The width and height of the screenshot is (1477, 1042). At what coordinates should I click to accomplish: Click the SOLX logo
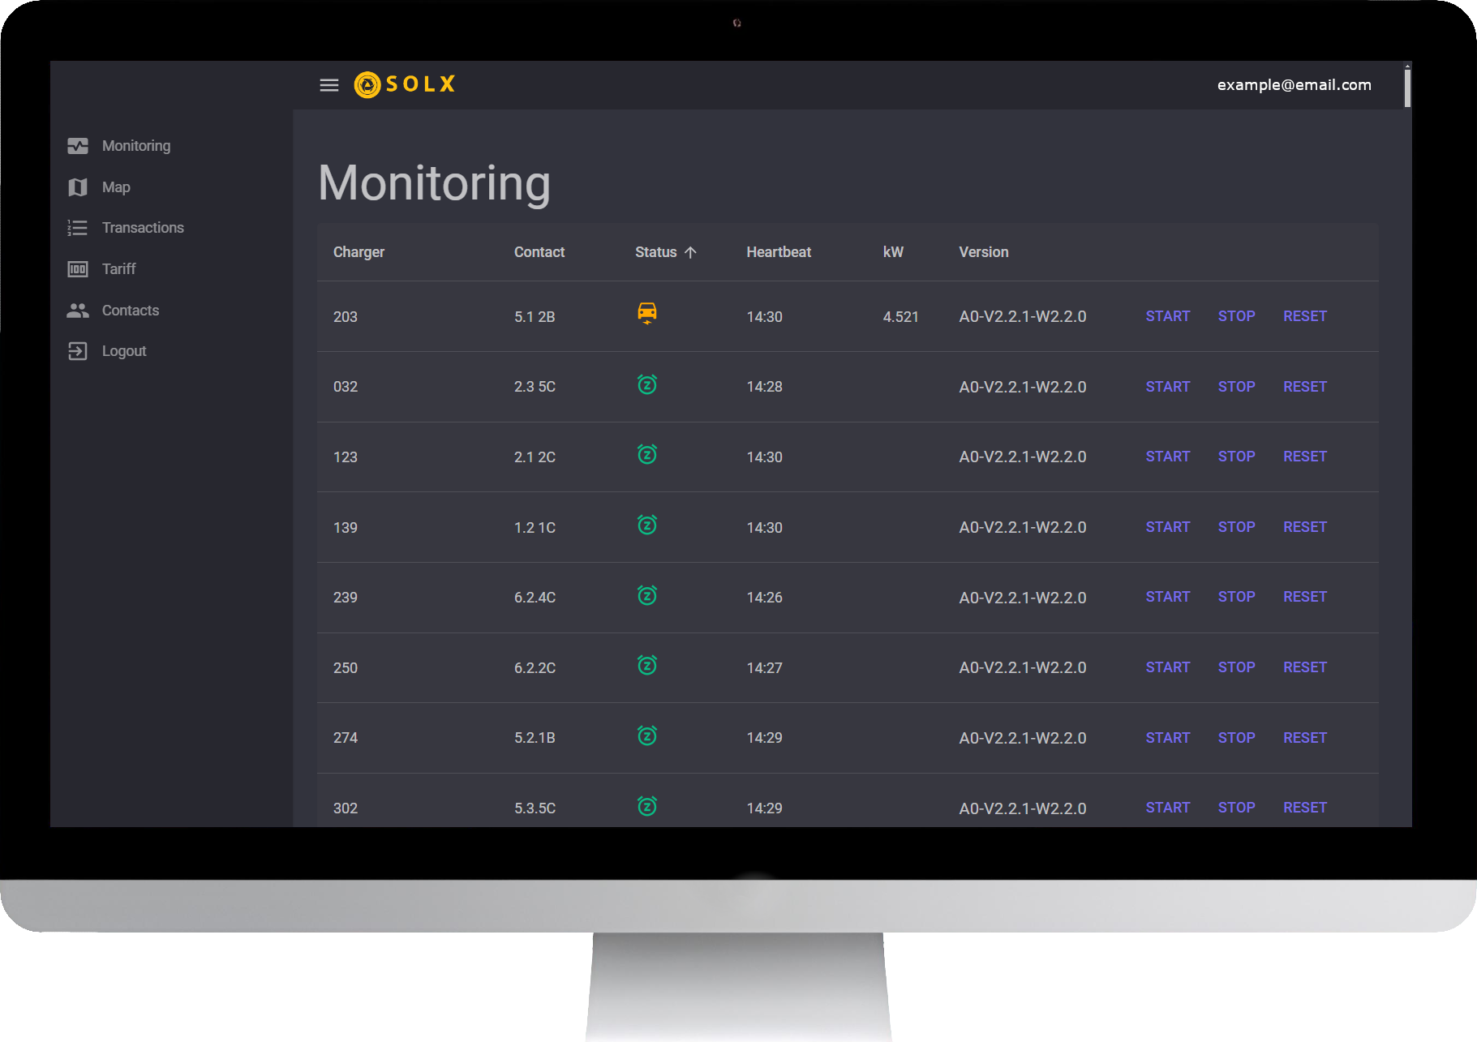(x=405, y=84)
